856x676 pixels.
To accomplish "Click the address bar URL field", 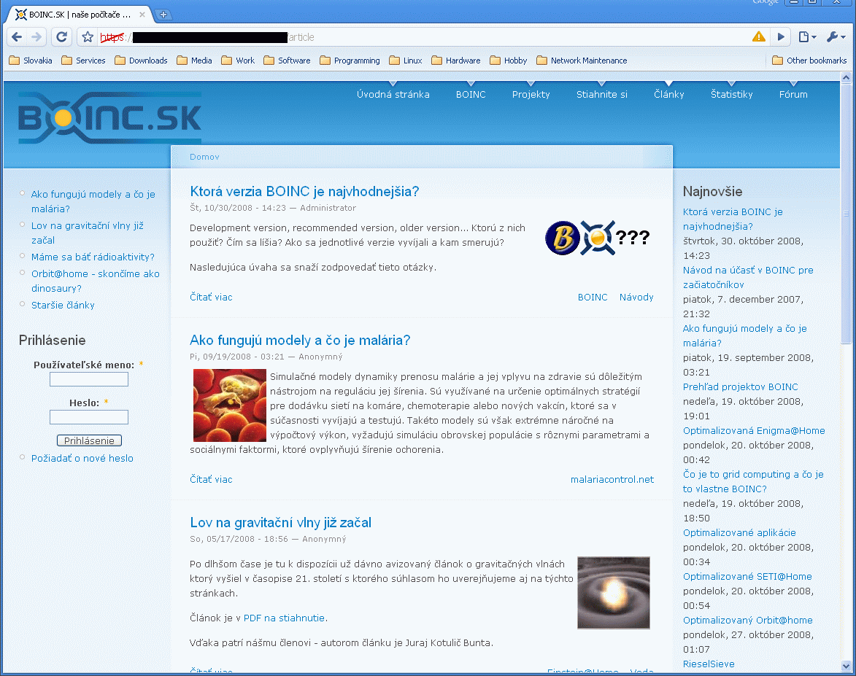I will 423,37.
